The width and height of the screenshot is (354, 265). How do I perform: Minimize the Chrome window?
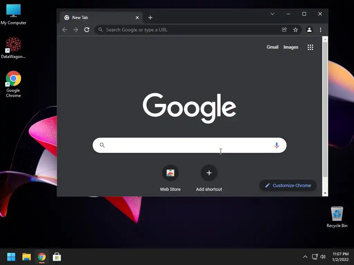[288, 14]
